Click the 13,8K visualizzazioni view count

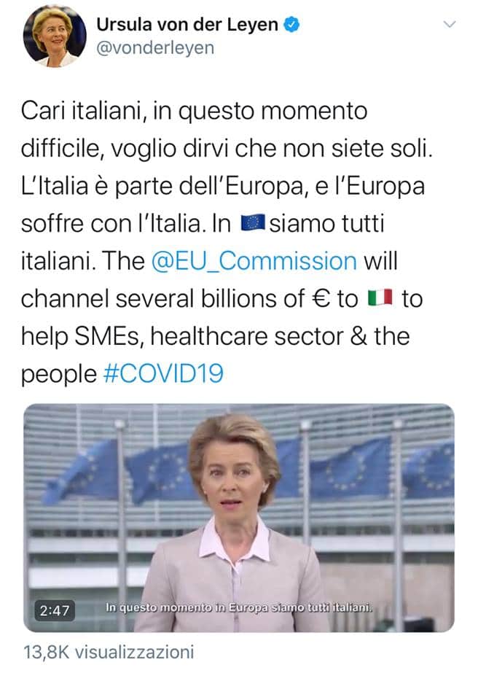[109, 652]
